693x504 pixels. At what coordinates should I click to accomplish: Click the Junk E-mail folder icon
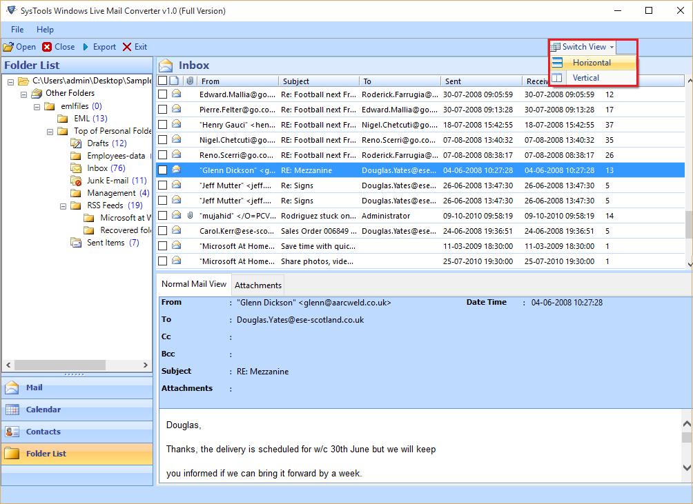[76, 181]
